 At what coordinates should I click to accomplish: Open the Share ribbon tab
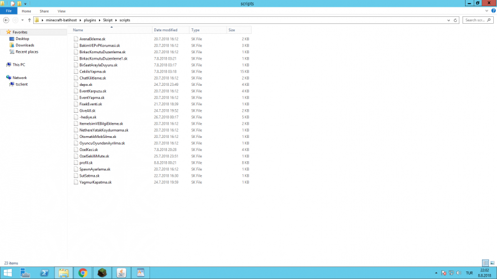point(44,11)
